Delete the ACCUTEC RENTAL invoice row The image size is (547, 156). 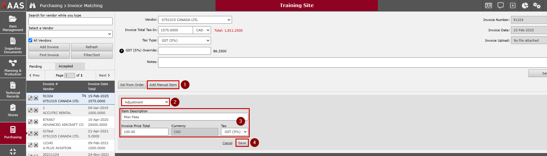[x=36, y=110]
